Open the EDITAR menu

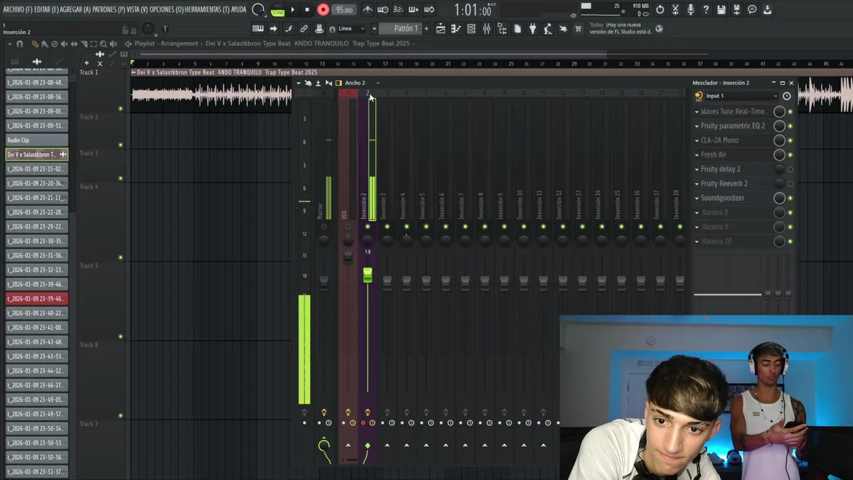tap(46, 9)
